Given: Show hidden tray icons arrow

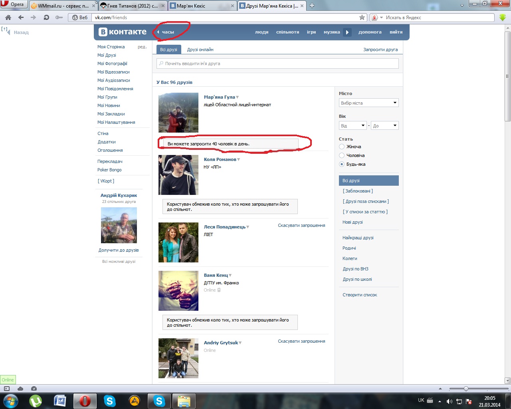Looking at the screenshot, I should [x=440, y=401].
